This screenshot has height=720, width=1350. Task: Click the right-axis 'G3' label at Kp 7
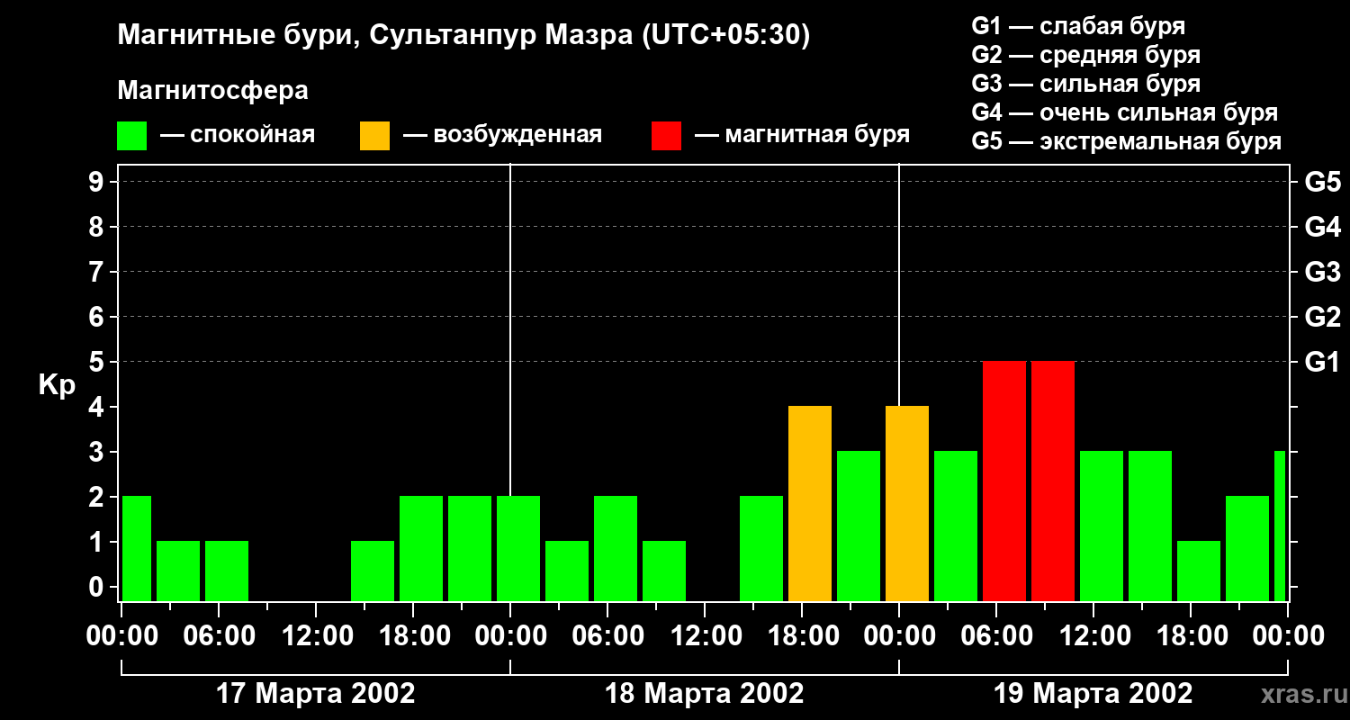click(1322, 272)
